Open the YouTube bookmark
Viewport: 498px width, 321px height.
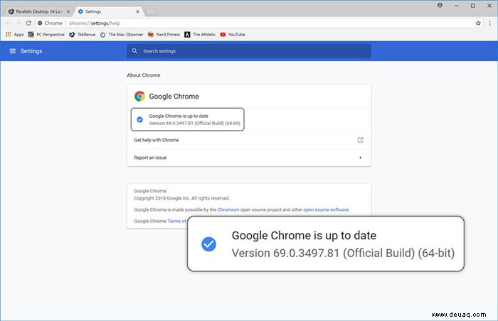coord(233,35)
